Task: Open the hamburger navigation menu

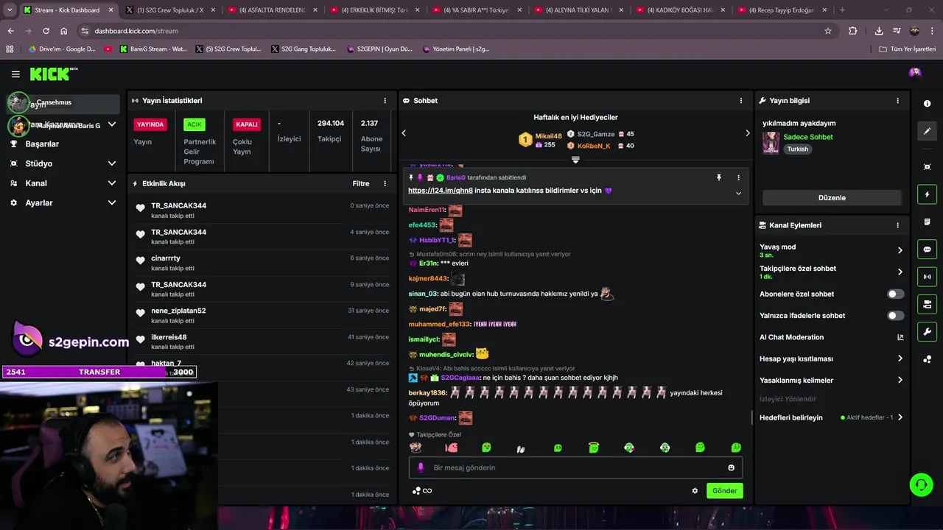Action: (x=15, y=74)
